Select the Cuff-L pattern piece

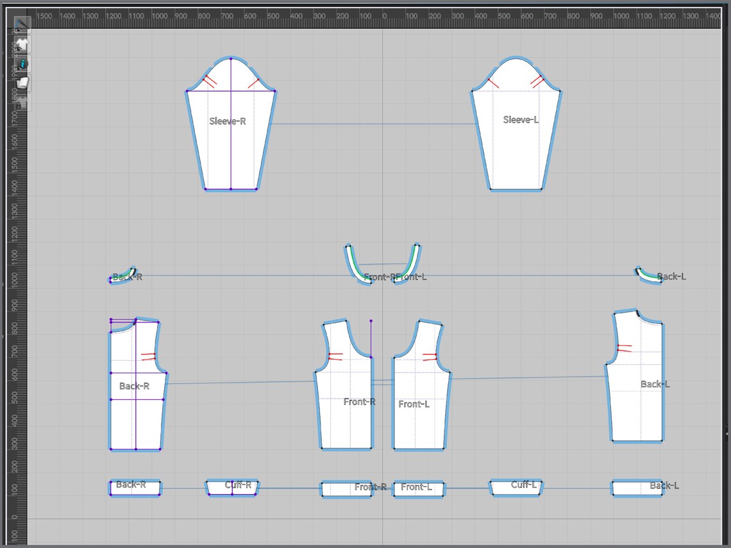pyautogui.click(x=516, y=488)
